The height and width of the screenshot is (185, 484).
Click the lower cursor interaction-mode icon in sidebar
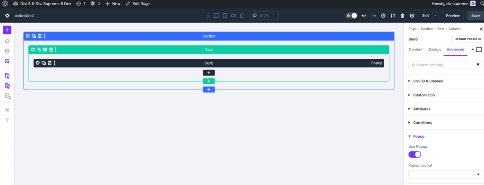point(7,86)
